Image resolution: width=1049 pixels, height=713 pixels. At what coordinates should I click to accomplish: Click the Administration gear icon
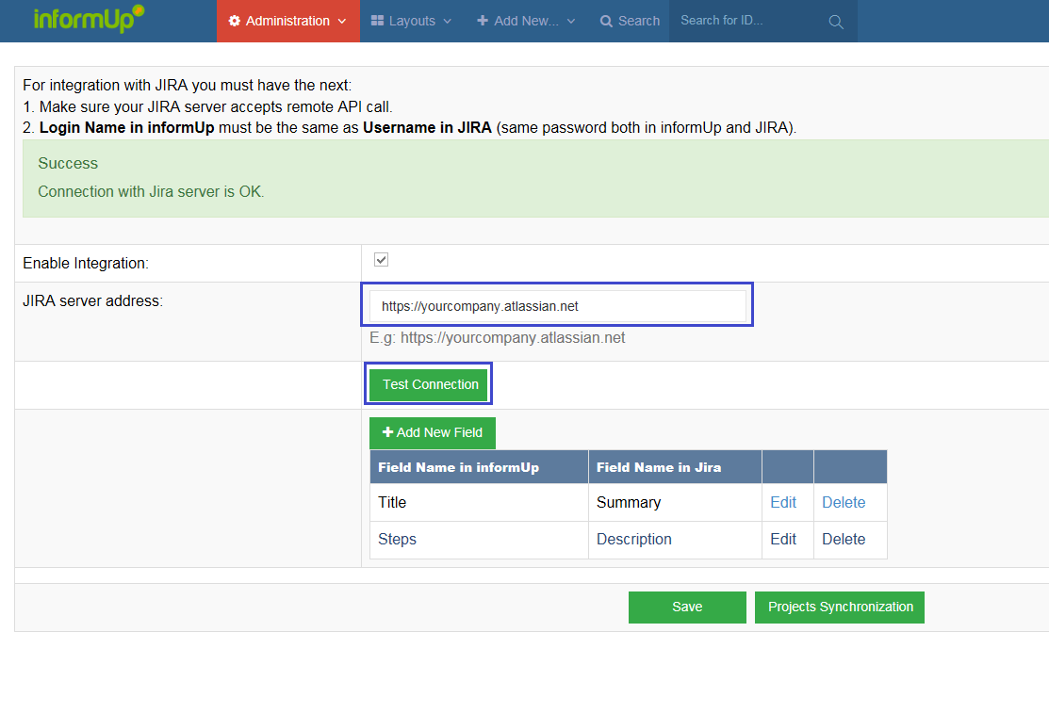pos(234,21)
